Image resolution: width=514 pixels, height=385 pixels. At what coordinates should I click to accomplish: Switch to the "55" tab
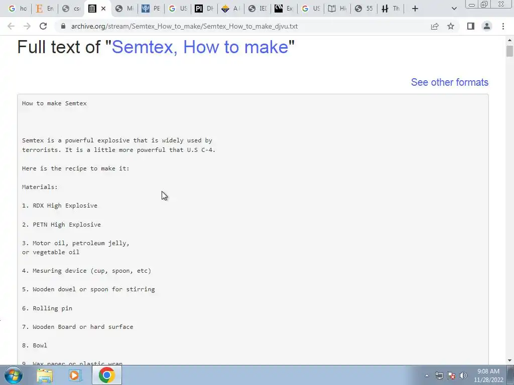click(363, 9)
